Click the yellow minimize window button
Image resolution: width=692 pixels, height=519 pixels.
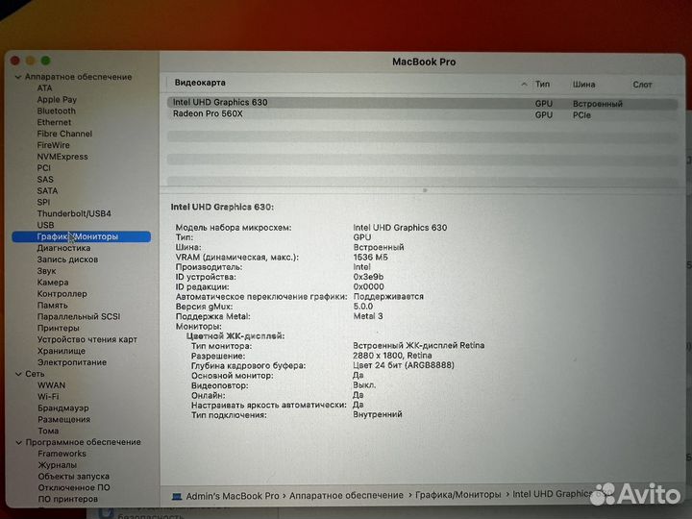click(31, 61)
